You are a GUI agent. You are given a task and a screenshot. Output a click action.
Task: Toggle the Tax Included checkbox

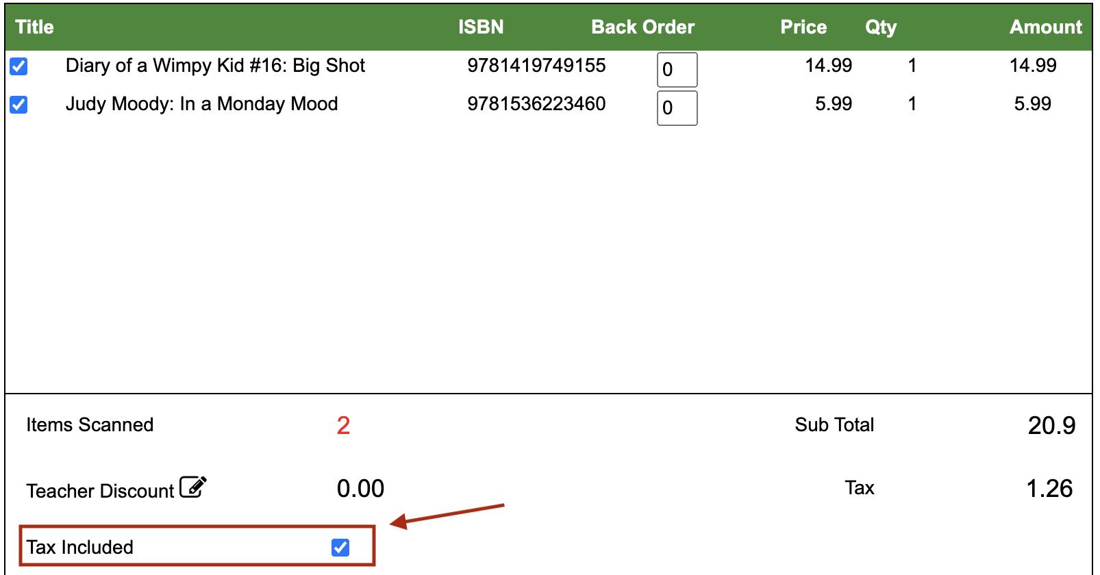[x=340, y=548]
